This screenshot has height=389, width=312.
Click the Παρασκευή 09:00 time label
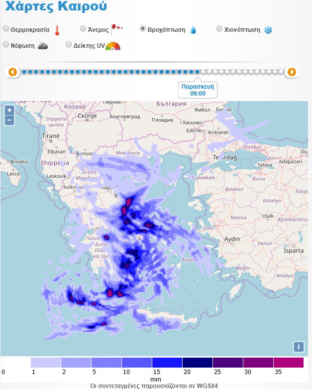point(198,90)
